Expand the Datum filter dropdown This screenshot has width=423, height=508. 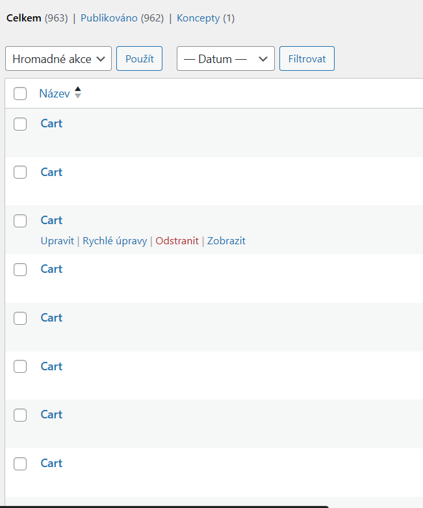[x=225, y=58]
